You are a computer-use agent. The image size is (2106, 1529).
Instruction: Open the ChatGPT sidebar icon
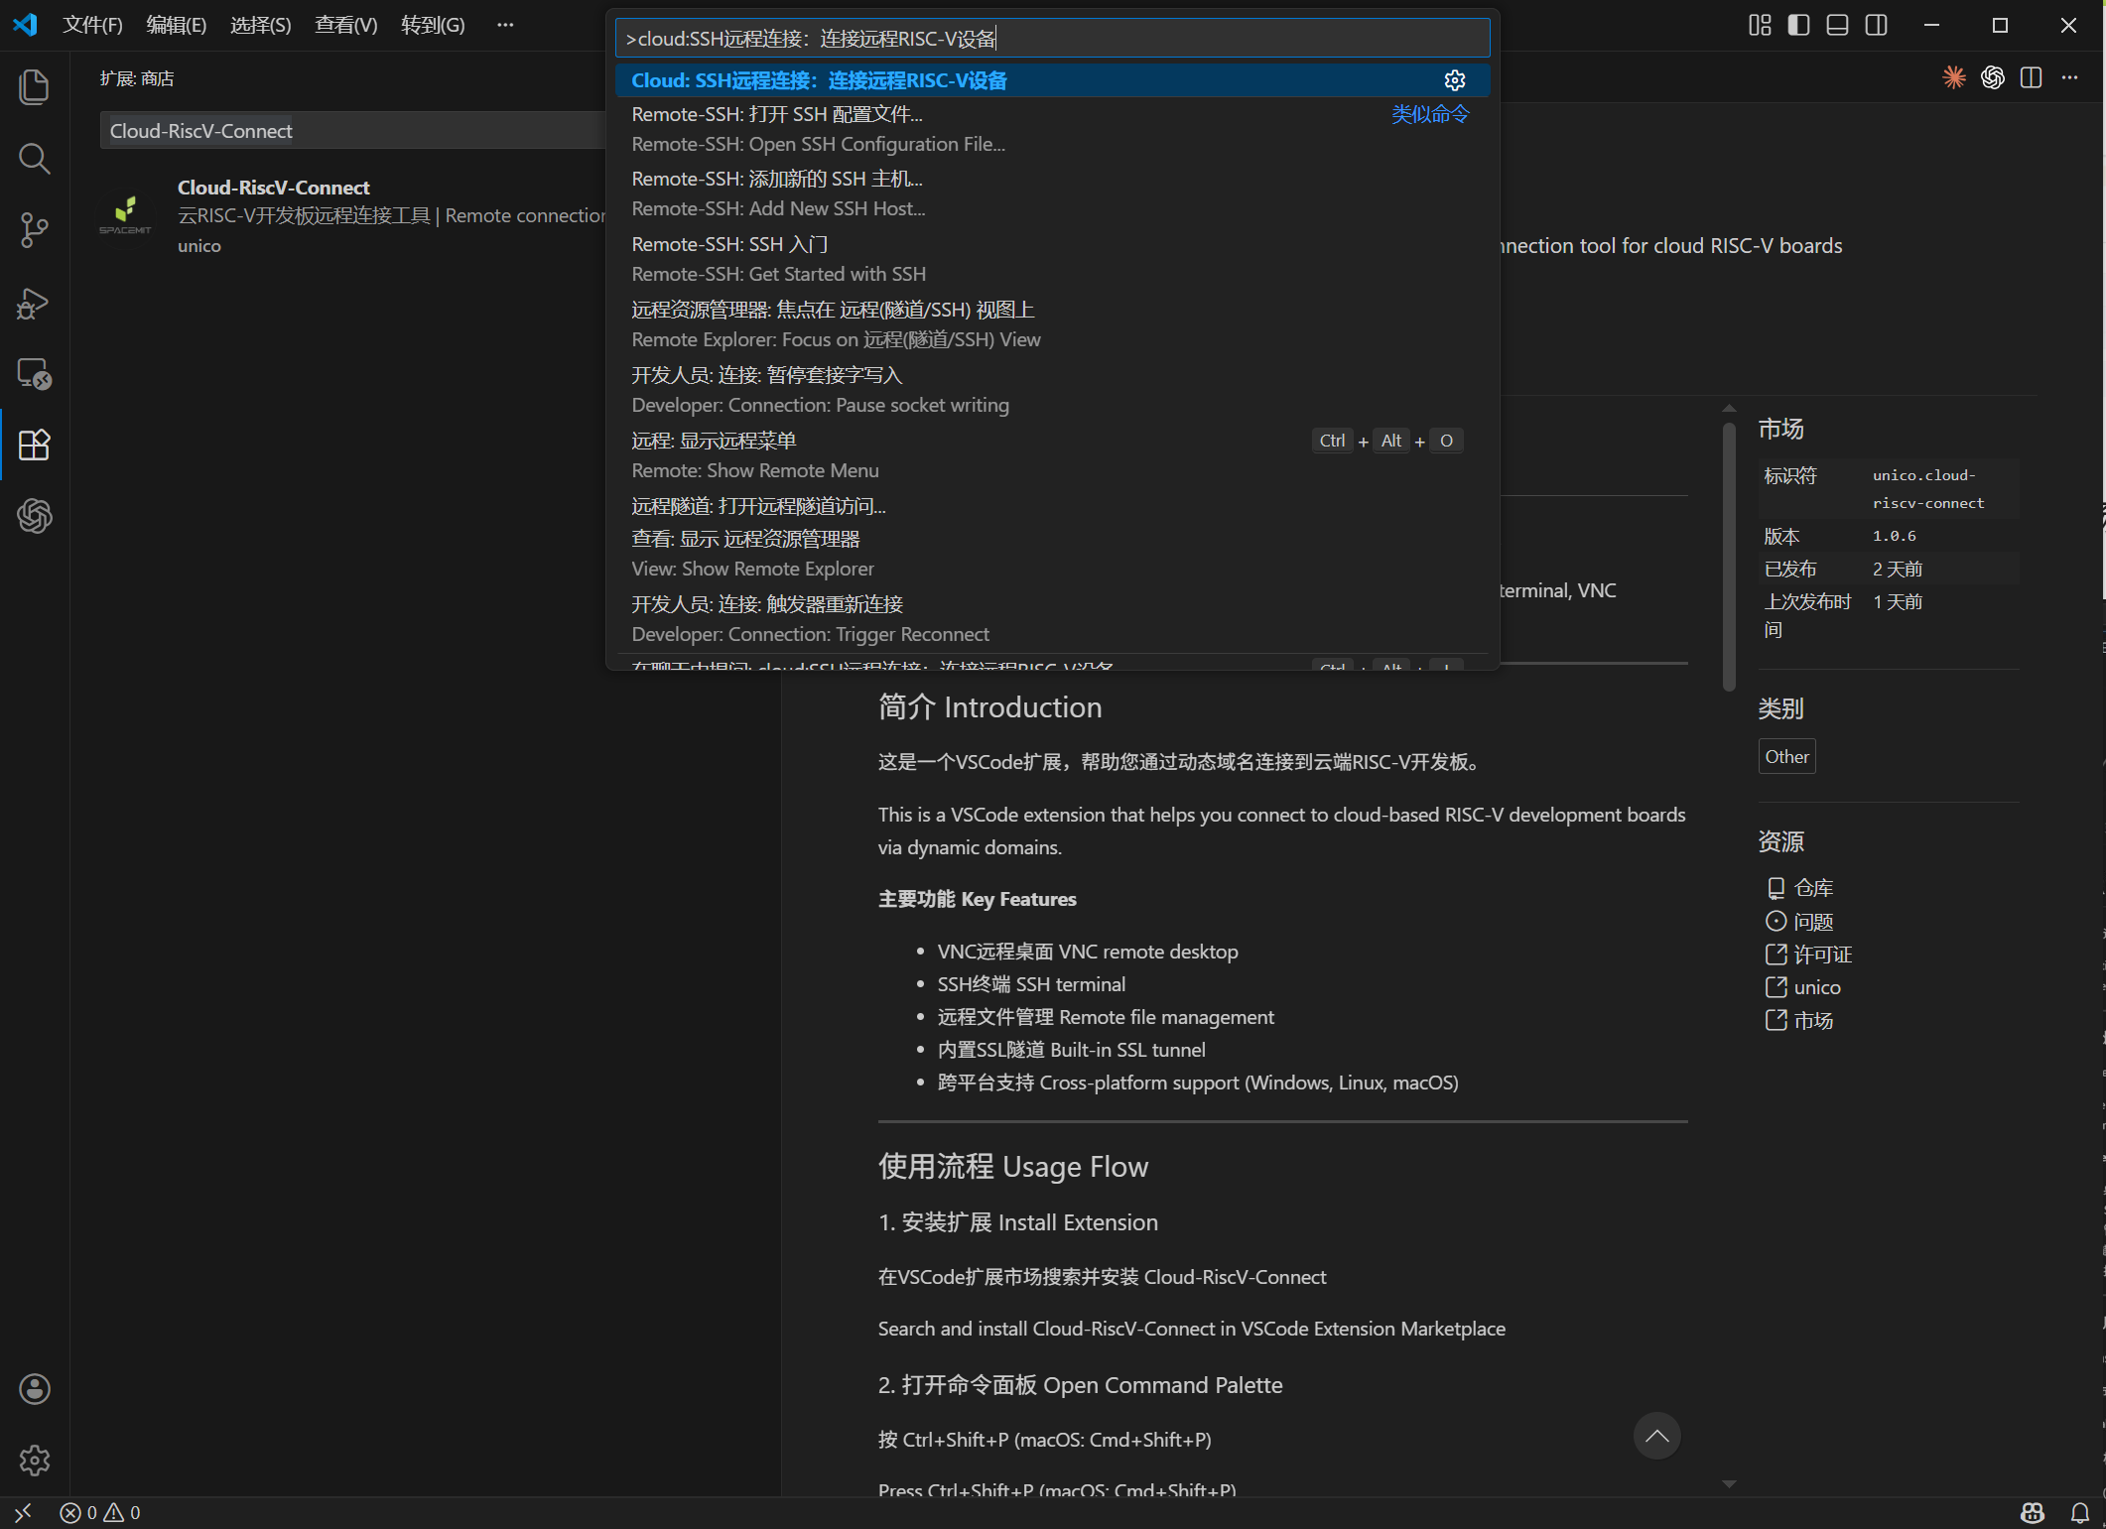coord(34,516)
